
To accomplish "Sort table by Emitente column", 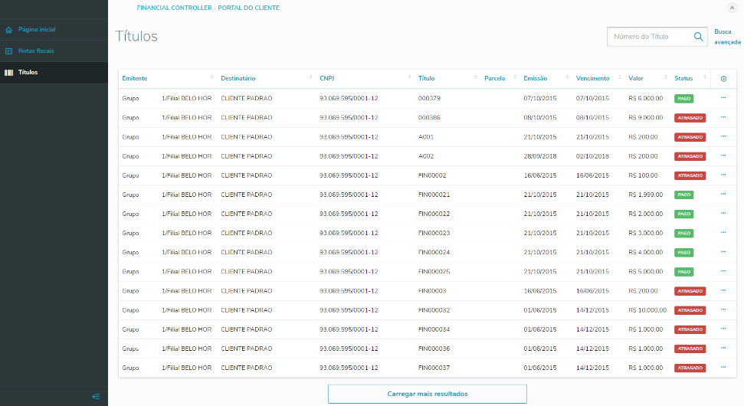I will (135, 79).
